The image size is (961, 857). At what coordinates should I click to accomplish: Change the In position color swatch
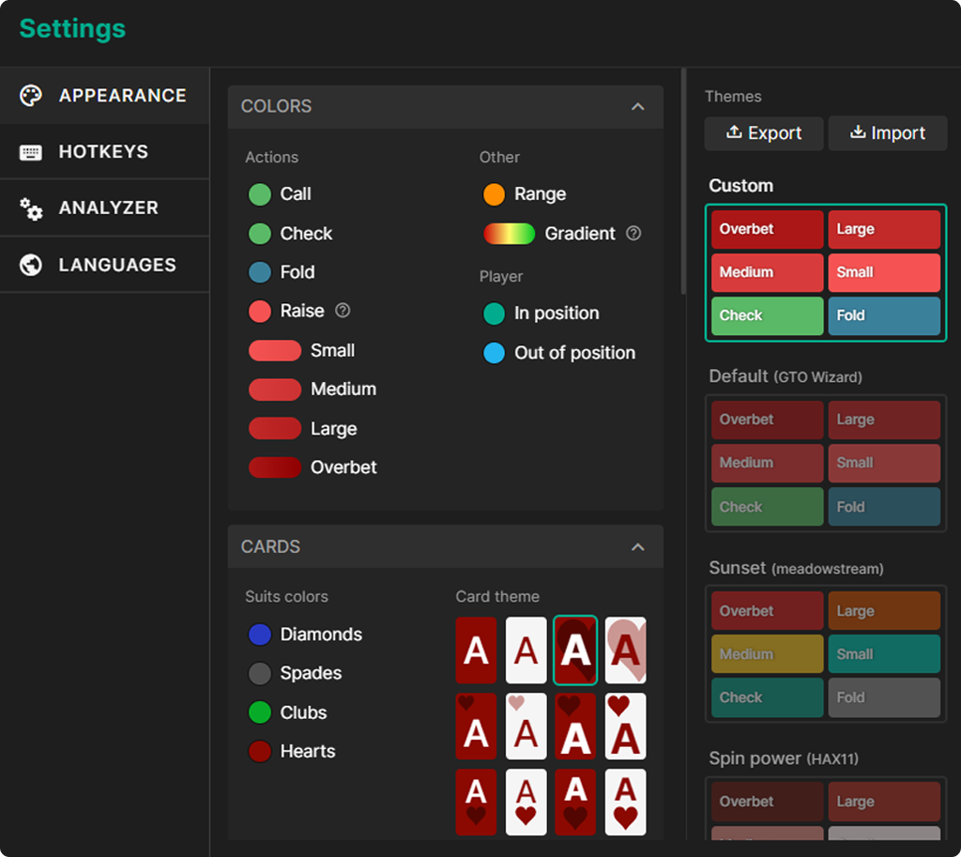[x=494, y=314]
